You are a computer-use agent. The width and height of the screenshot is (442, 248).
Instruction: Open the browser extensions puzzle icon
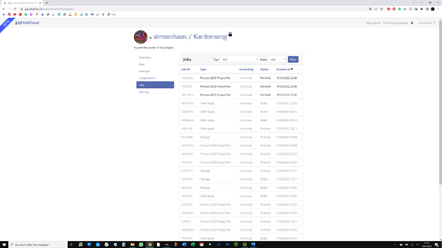click(422, 9)
